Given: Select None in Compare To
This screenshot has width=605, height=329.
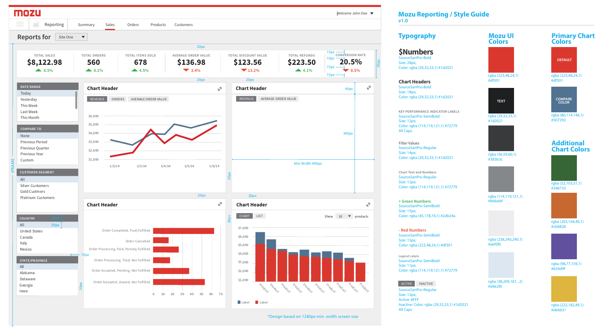Looking at the screenshot, I should coord(48,136).
